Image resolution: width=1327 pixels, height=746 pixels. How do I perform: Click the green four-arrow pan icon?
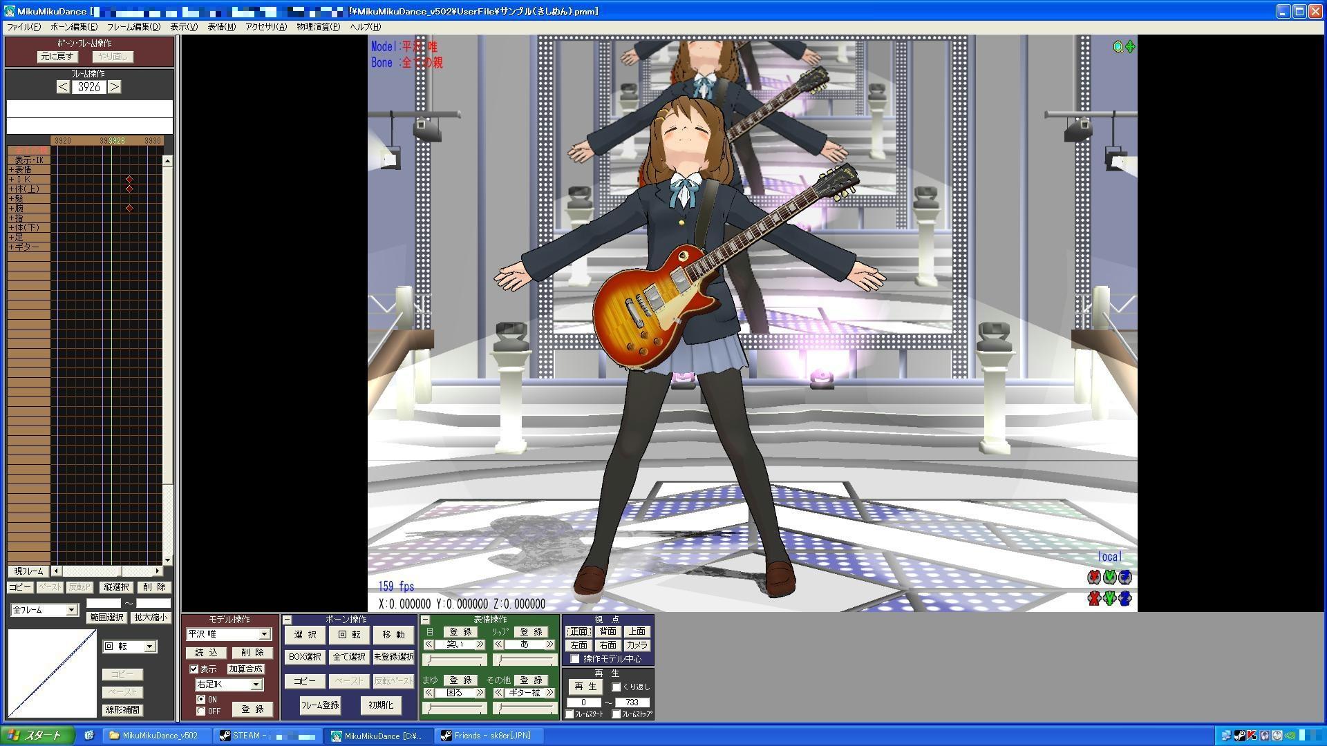(1130, 47)
